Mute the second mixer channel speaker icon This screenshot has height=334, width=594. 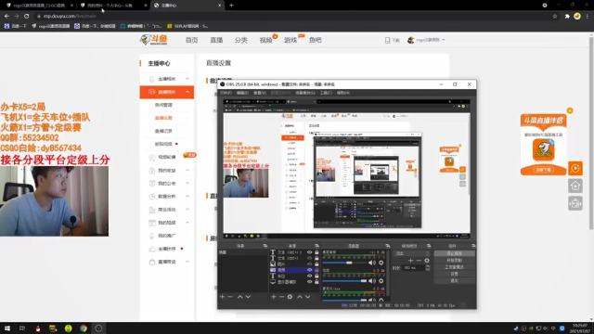[371, 280]
